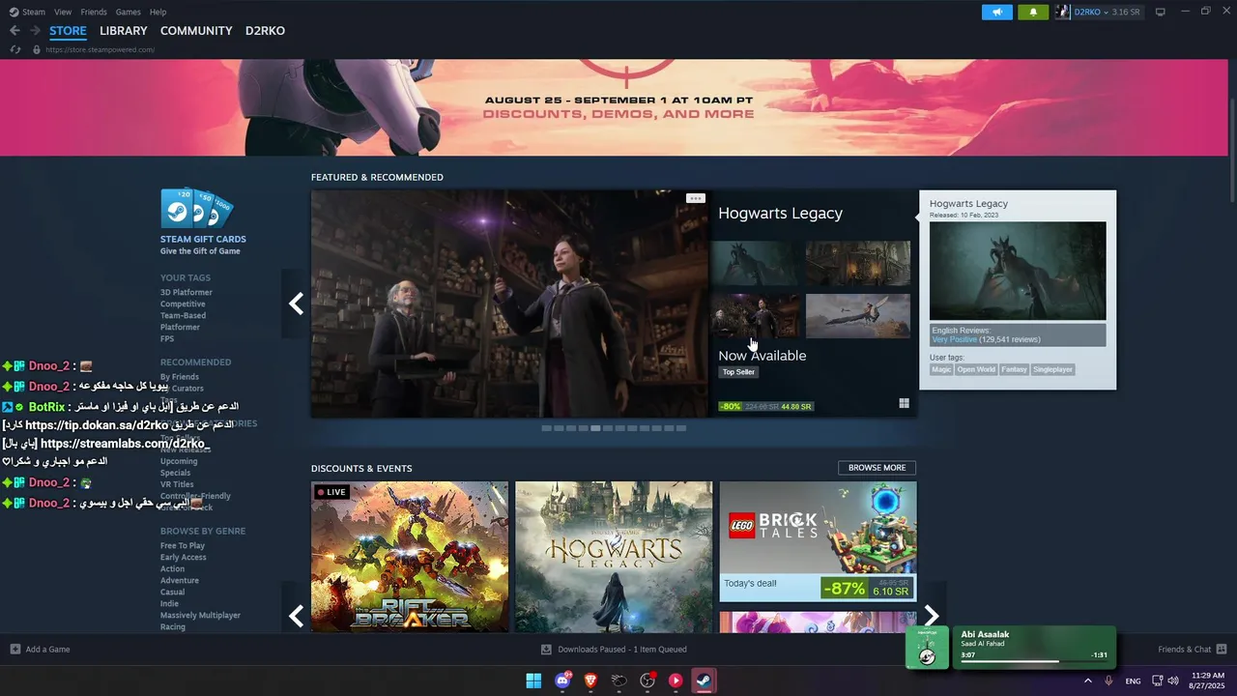Open the 3D Platformer tag link
This screenshot has width=1237, height=696.
click(x=187, y=292)
